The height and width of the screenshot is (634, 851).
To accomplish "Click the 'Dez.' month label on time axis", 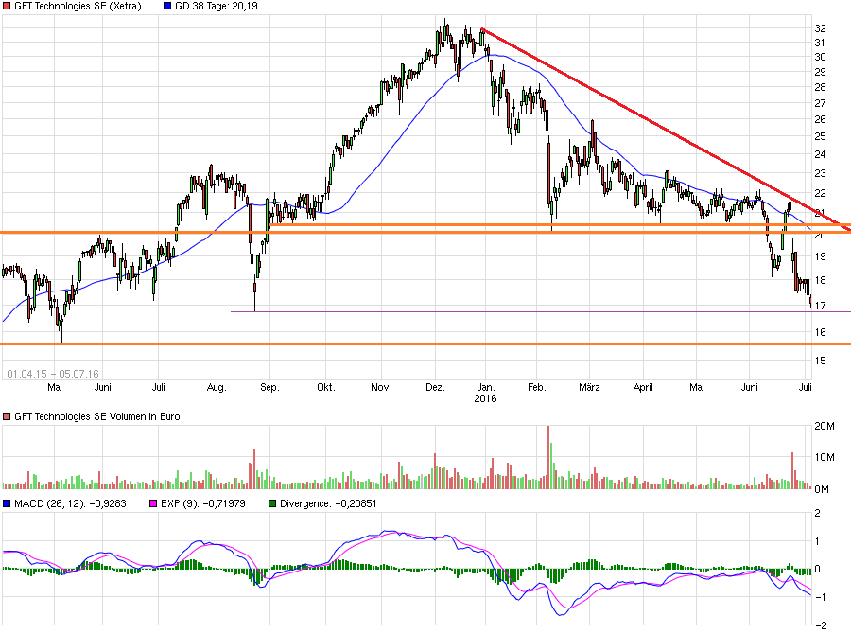I will click(435, 387).
